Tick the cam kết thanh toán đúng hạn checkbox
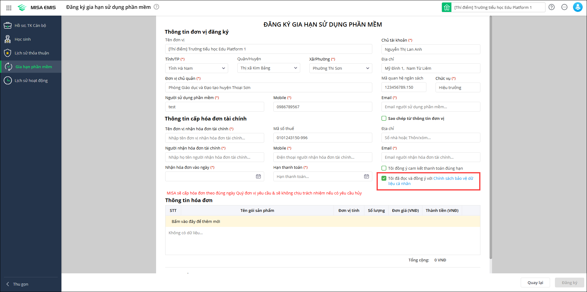The image size is (587, 292). pos(384,168)
